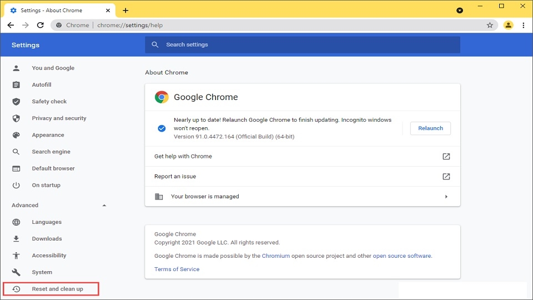The width and height of the screenshot is (533, 300).
Task: Open the Chrome three-dot menu
Action: coord(523,25)
